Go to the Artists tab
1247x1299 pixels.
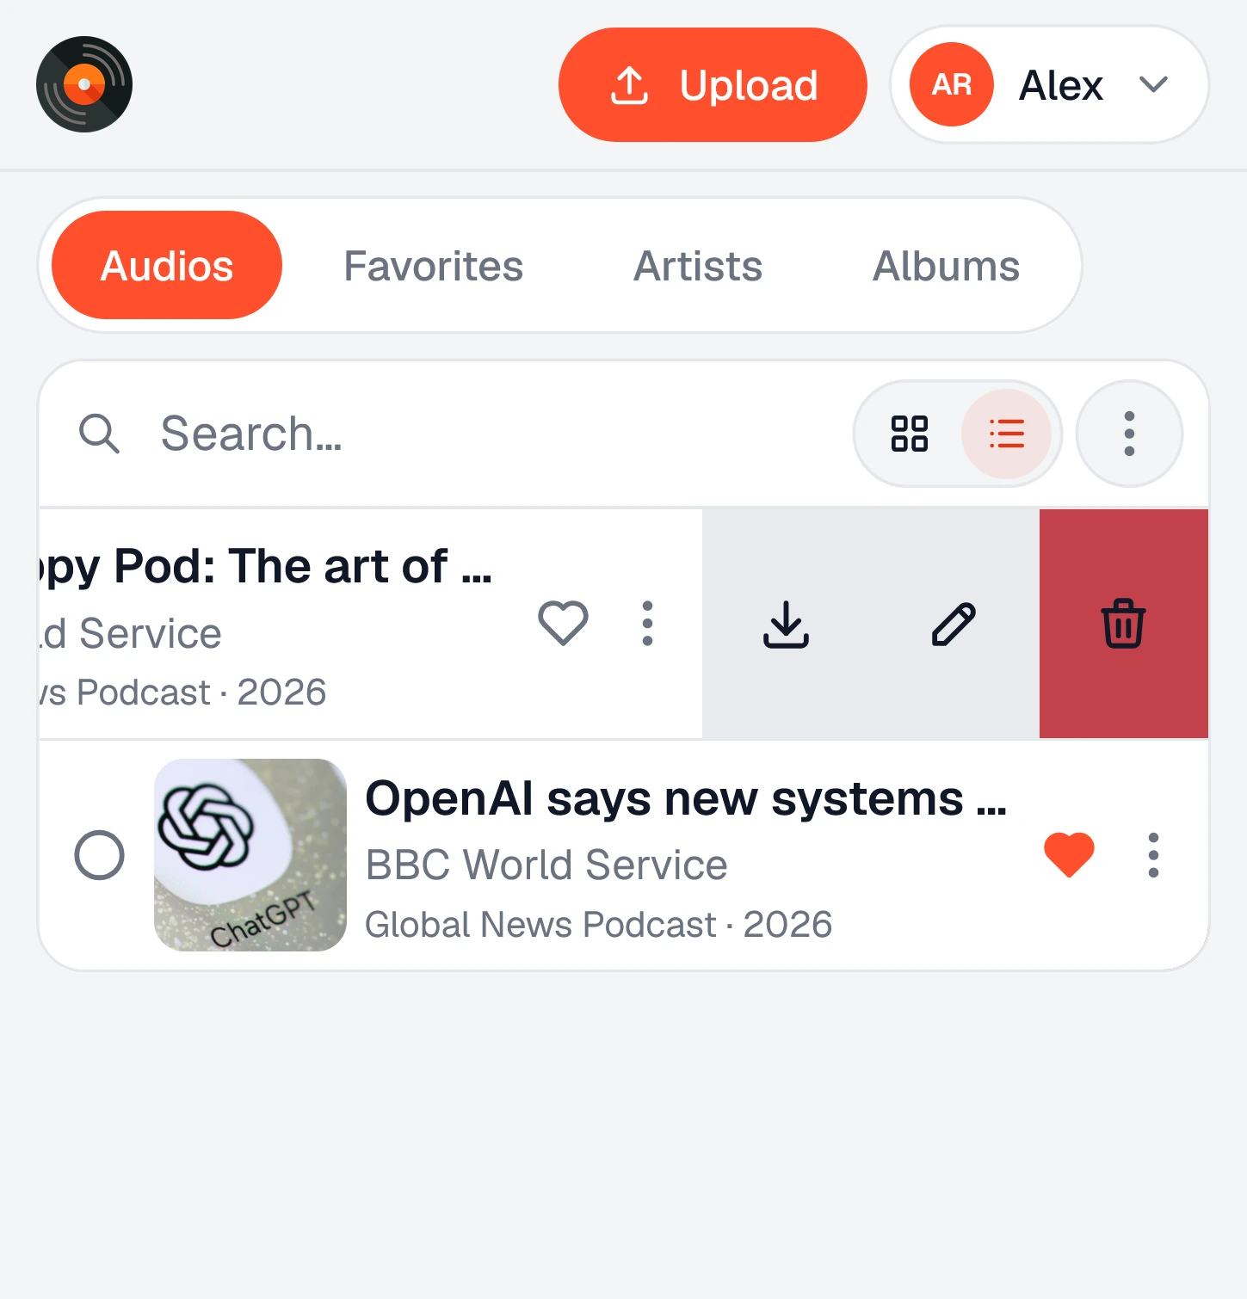coord(698,265)
